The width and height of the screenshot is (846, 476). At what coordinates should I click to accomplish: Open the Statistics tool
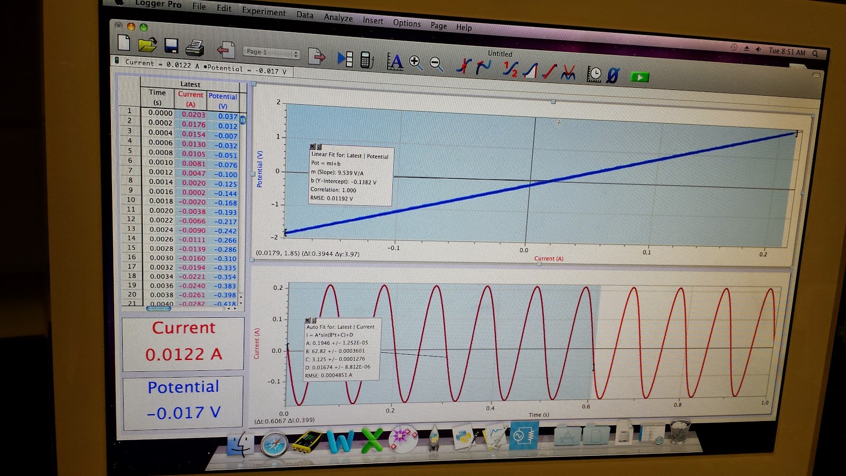point(510,69)
